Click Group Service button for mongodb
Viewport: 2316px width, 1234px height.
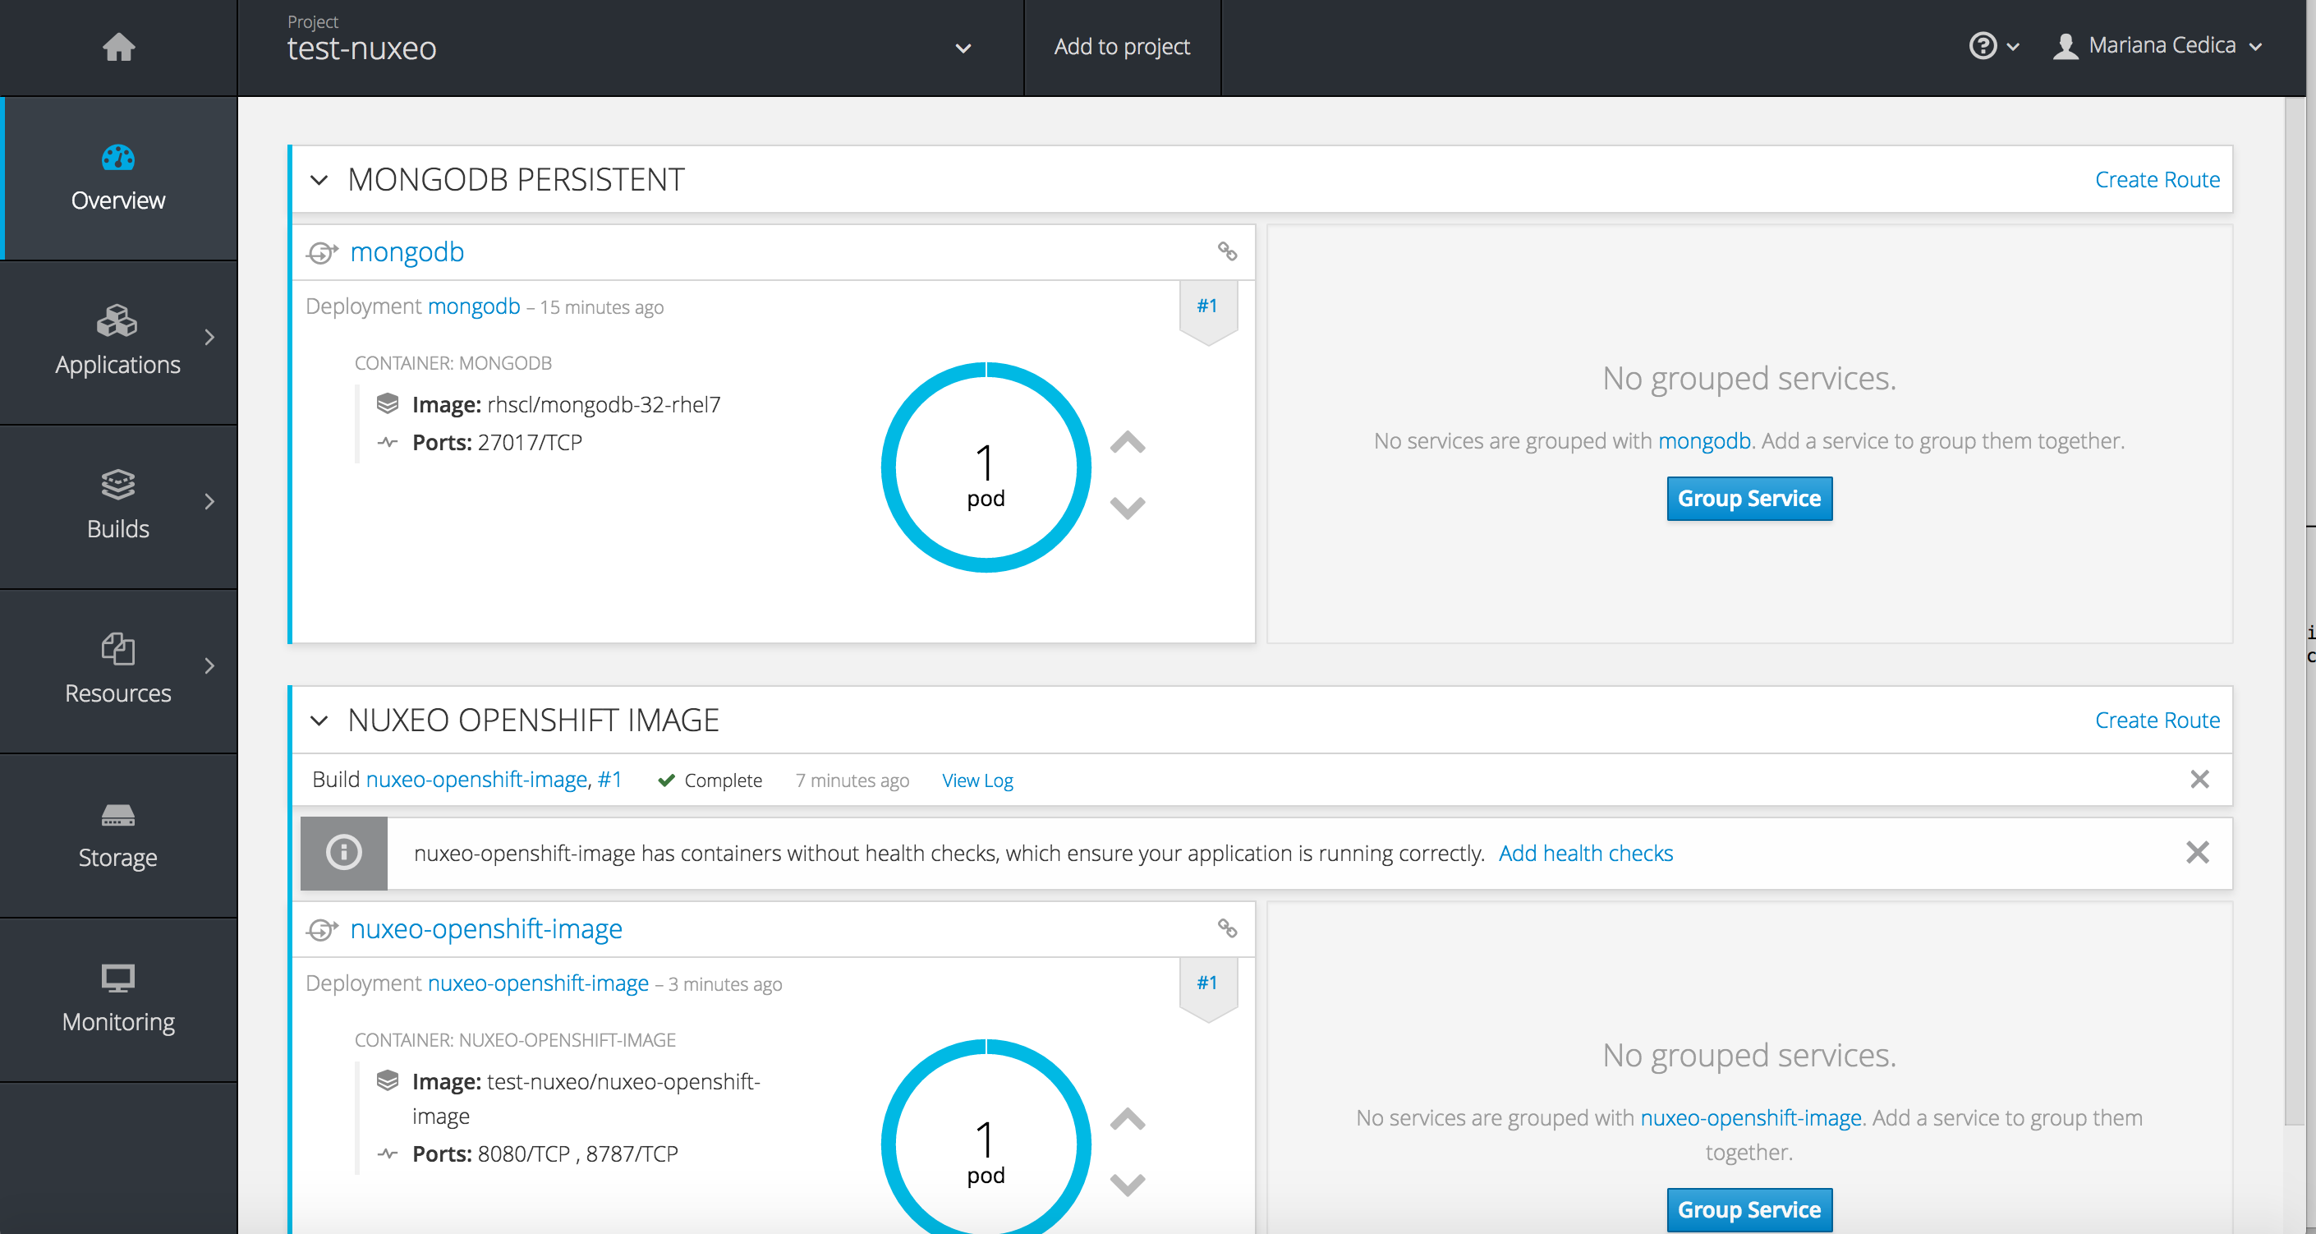pyautogui.click(x=1748, y=498)
